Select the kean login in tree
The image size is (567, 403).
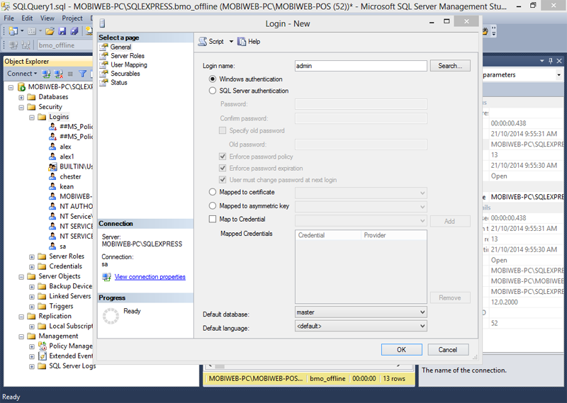click(67, 186)
